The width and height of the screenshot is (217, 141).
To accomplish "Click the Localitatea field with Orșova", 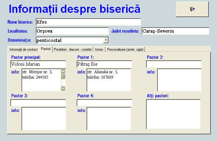I will click(72, 31).
